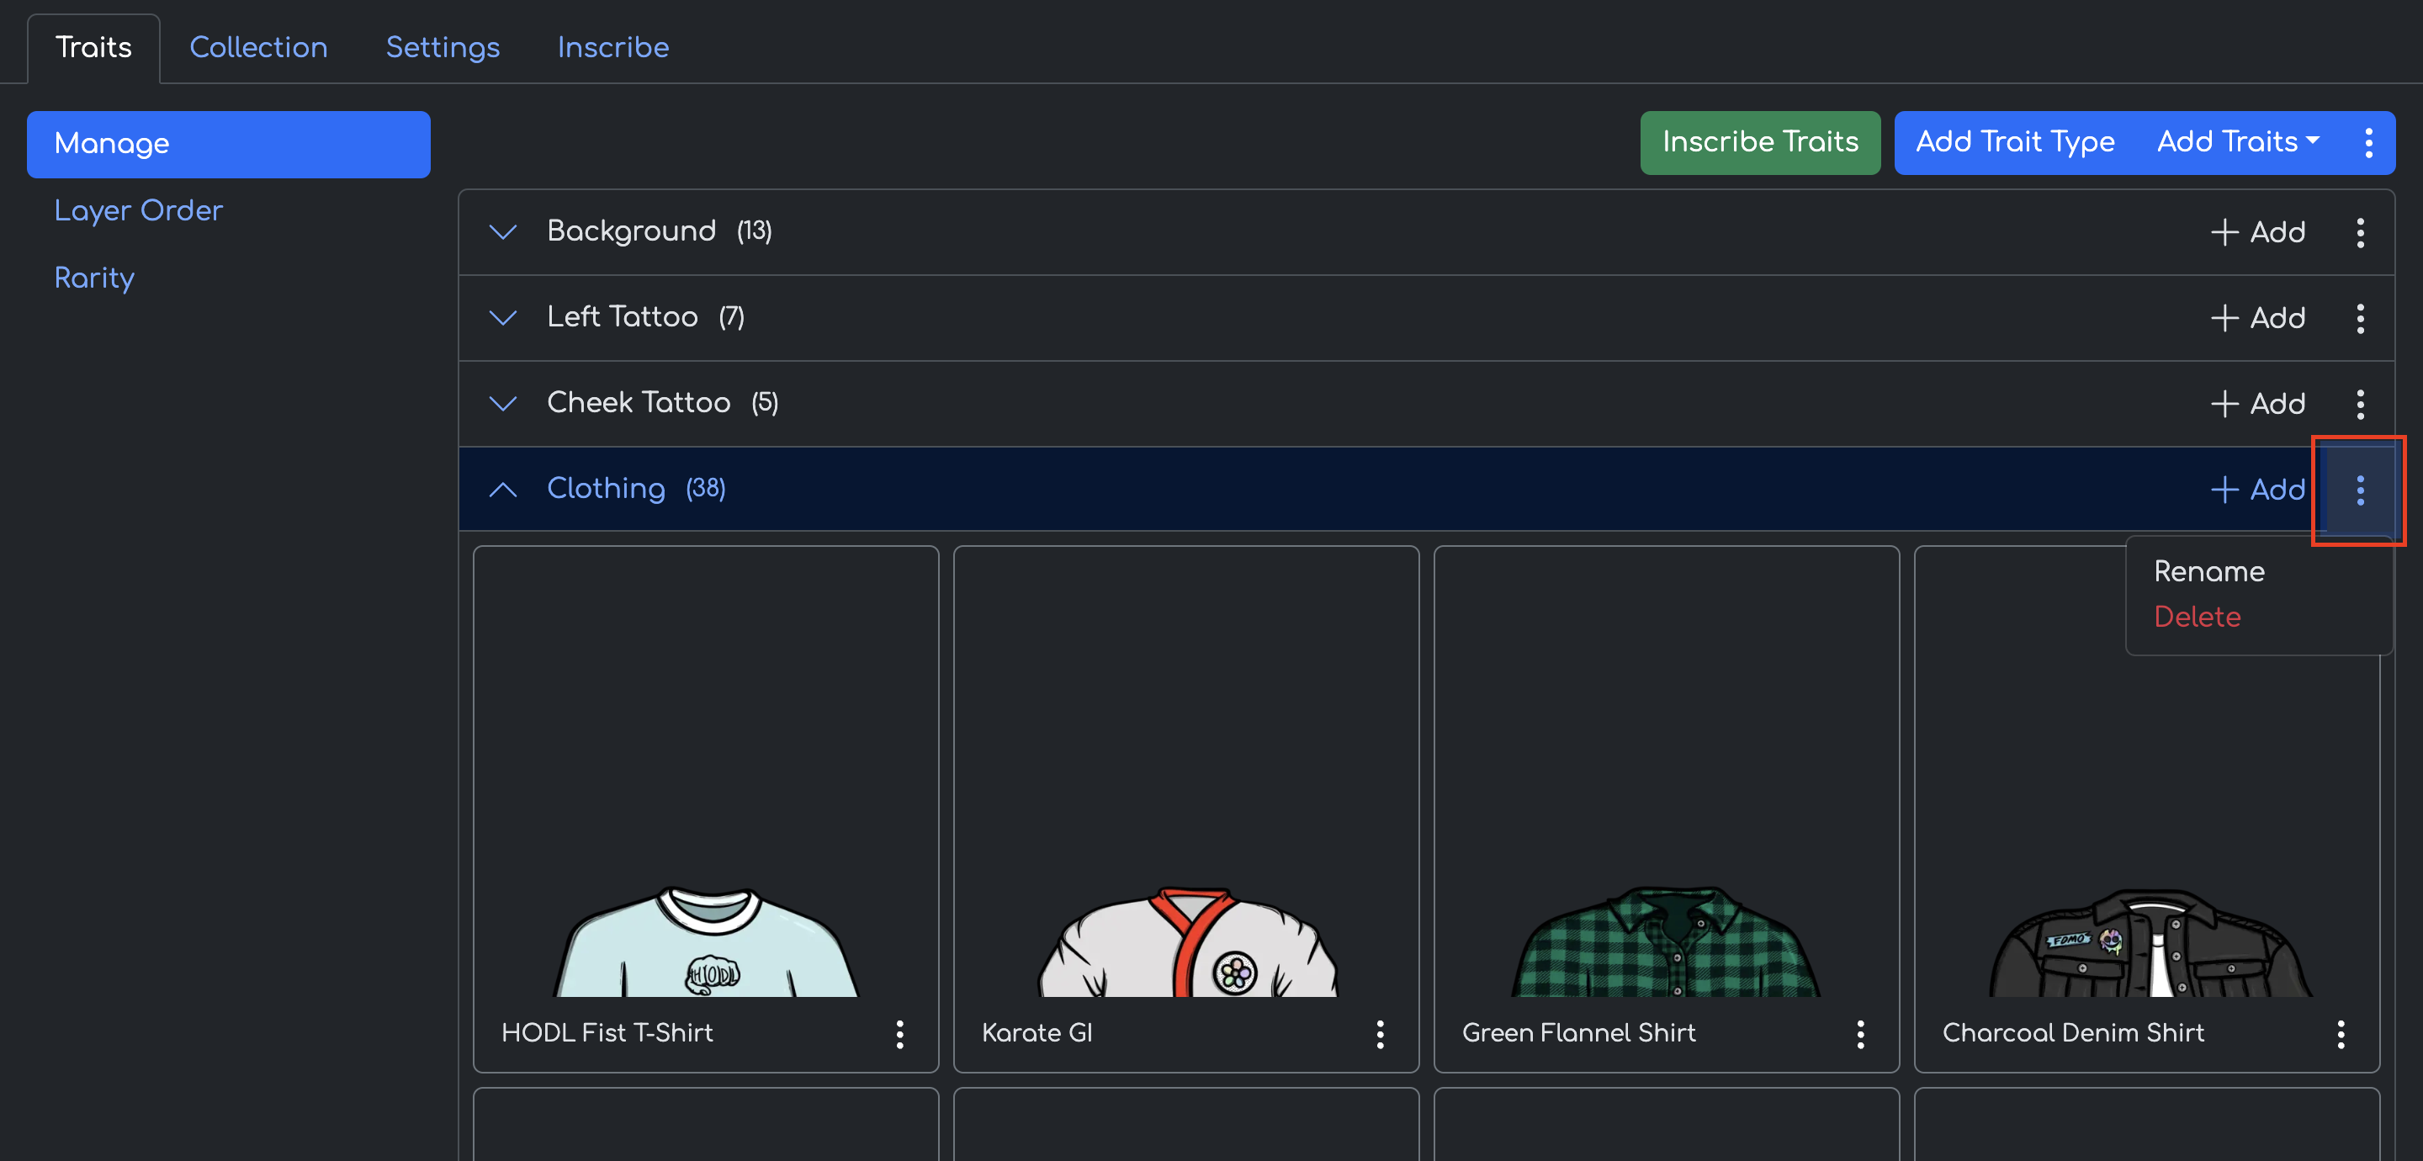Image resolution: width=2423 pixels, height=1161 pixels.
Task: Choose Delete from the context menu
Action: [2197, 616]
